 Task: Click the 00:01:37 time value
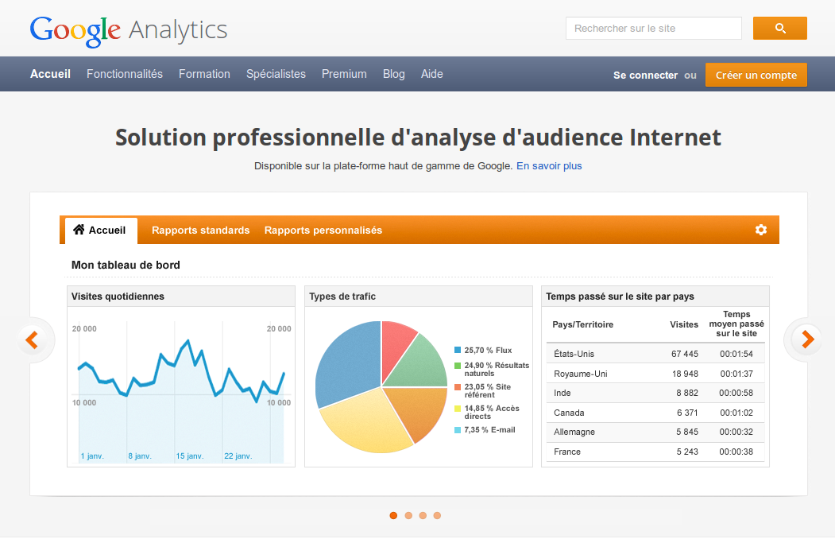pos(736,374)
